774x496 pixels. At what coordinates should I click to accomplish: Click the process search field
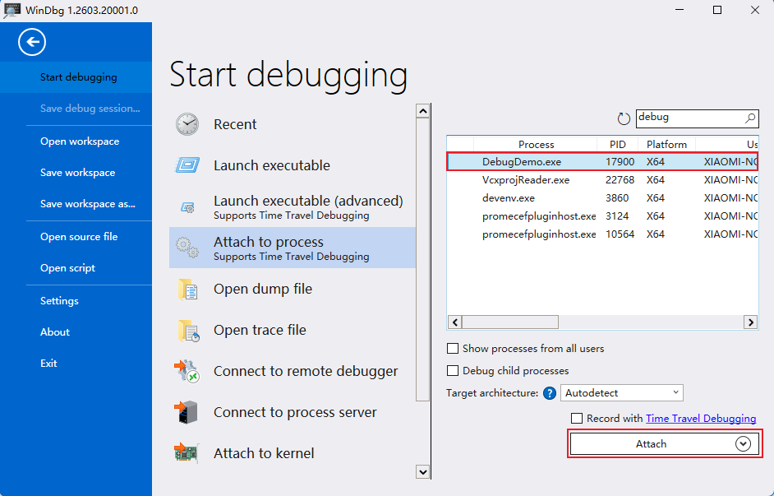tap(689, 118)
